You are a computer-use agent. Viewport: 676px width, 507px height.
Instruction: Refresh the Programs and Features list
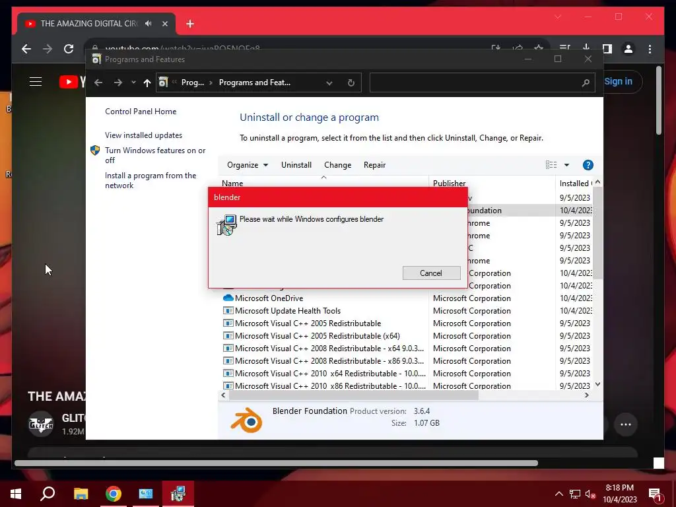351,83
